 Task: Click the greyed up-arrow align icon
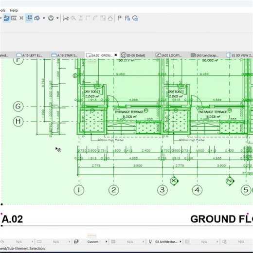tap(80, 18)
